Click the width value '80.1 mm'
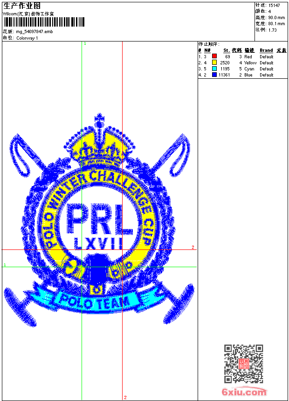The width and height of the screenshot is (289, 401). [x=276, y=24]
